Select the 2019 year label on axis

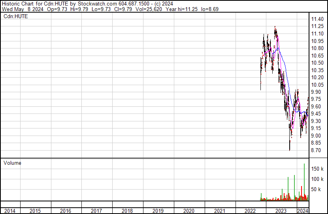click(x=158, y=211)
